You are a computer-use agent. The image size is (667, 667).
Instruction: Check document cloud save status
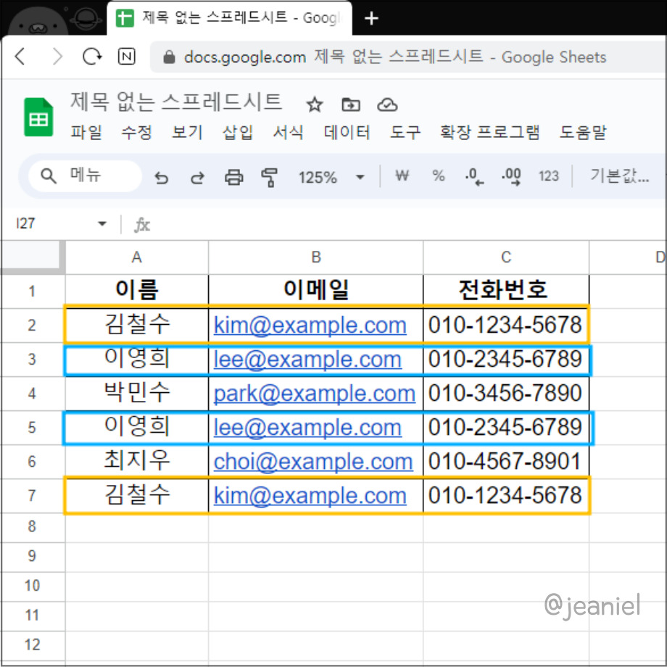click(387, 104)
